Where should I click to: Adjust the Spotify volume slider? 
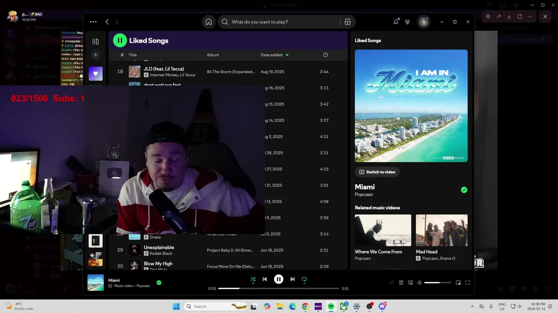coord(438,283)
